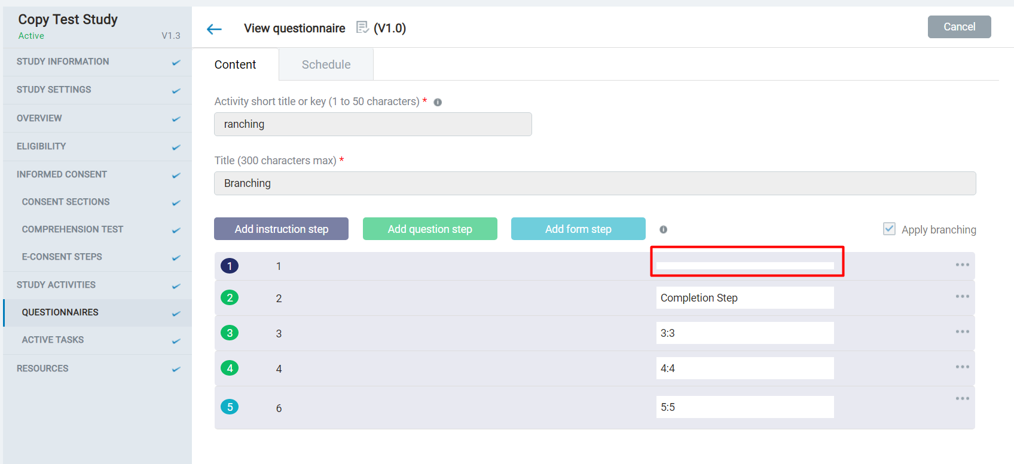Viewport: 1014px width, 464px height.
Task: Click the info icon next to Add form step
Action: [664, 229]
